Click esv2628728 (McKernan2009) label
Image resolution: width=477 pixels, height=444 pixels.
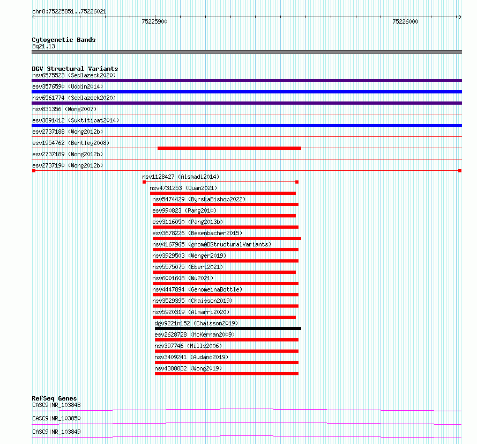[x=195, y=334]
